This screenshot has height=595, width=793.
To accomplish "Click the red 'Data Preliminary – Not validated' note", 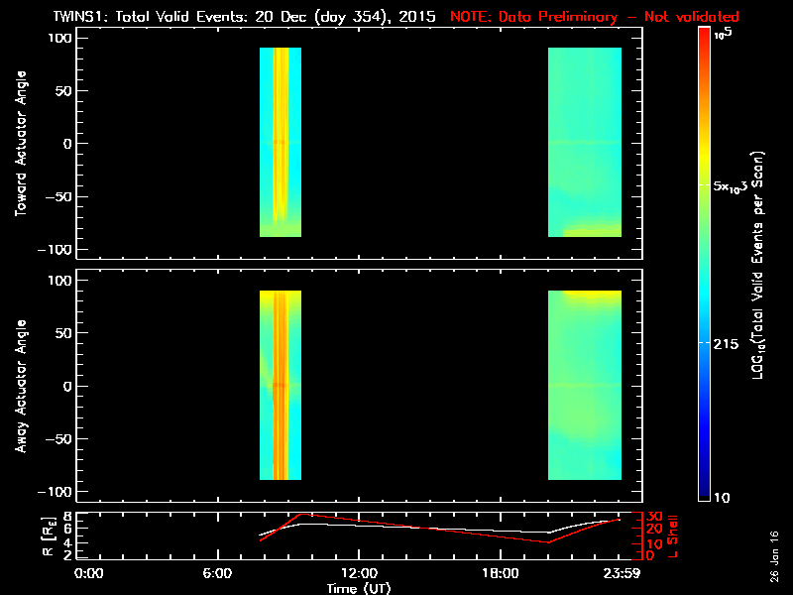I will (x=595, y=18).
